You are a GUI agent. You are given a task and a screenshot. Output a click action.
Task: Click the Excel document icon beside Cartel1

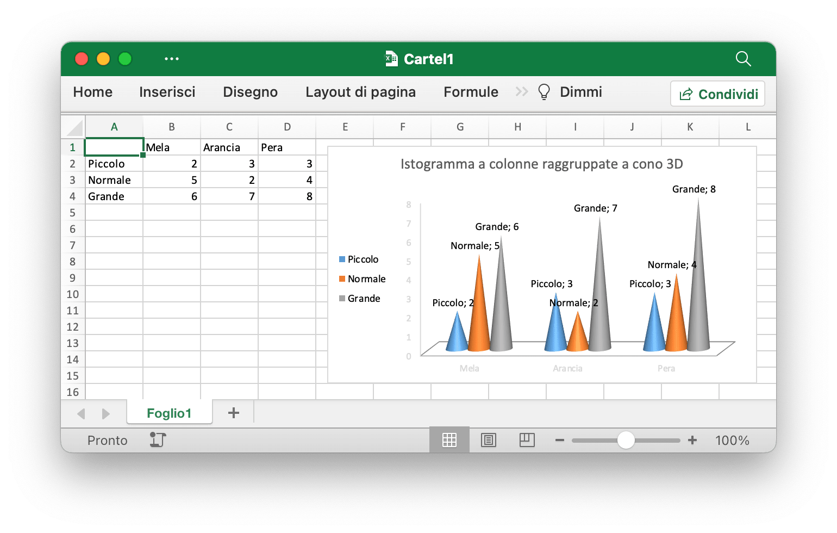coord(391,59)
